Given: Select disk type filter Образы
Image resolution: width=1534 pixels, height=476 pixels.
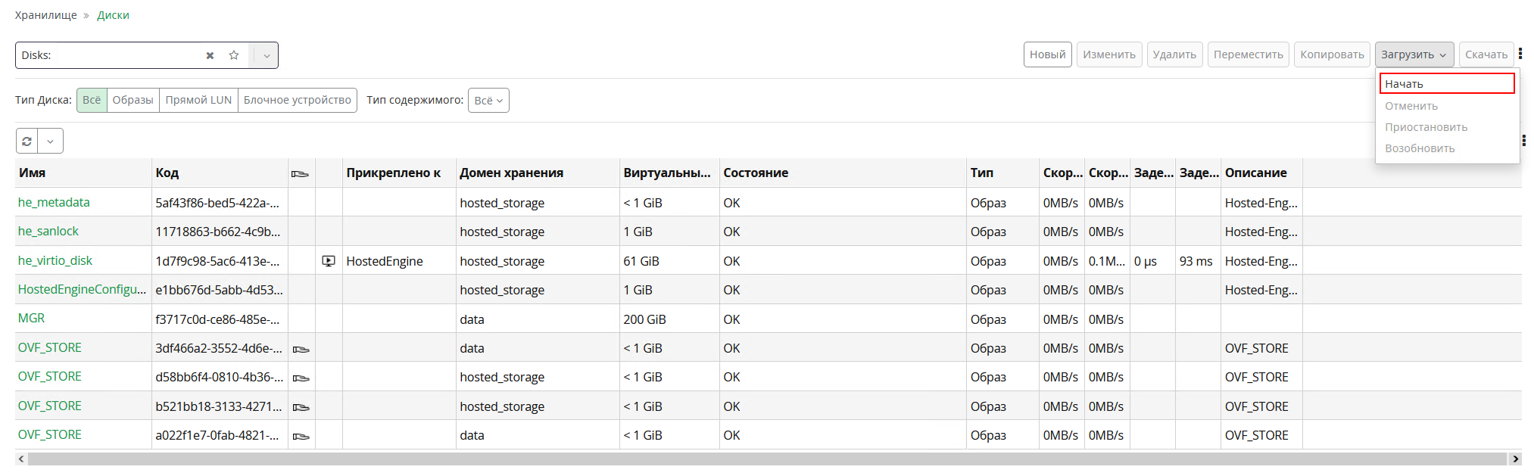Looking at the screenshot, I should [133, 100].
